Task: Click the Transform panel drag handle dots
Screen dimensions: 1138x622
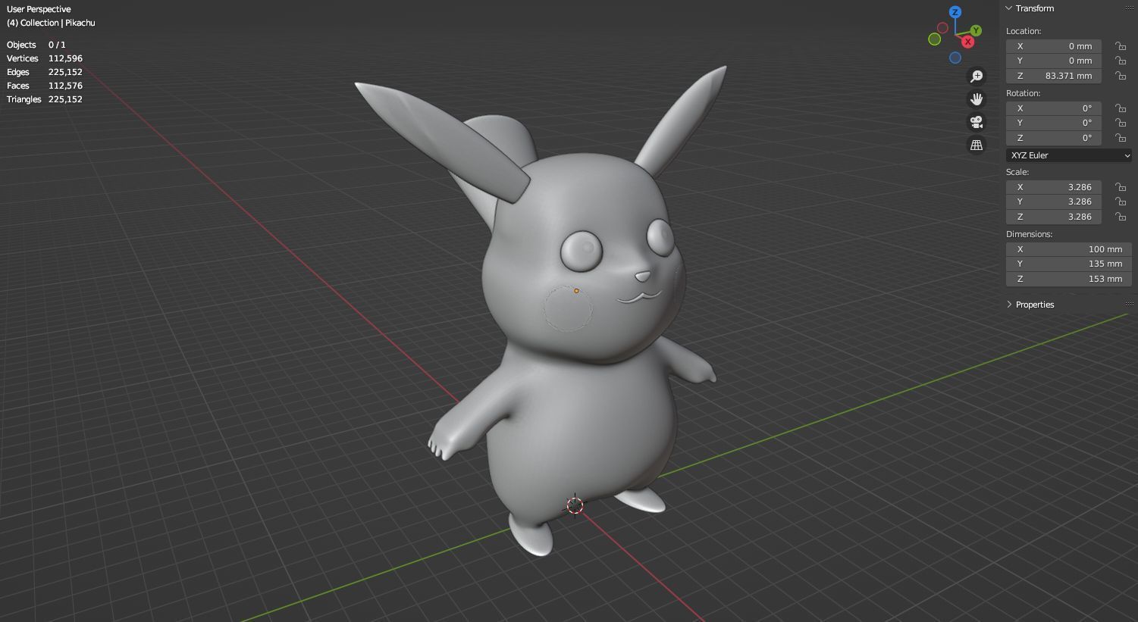Action: tap(1130, 8)
